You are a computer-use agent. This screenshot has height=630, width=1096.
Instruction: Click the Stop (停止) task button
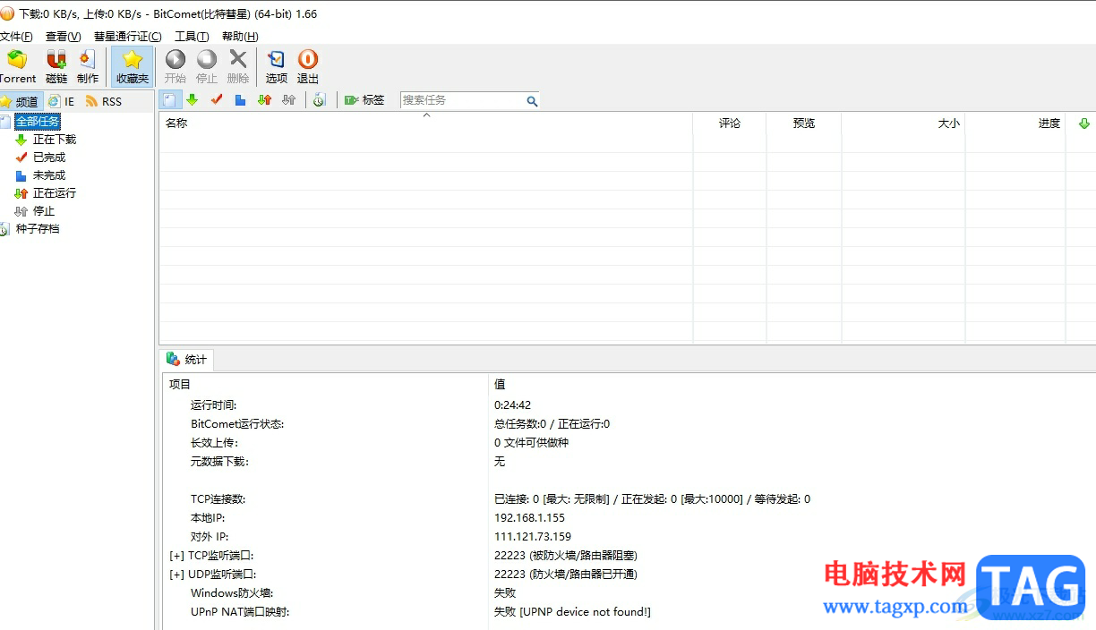click(x=207, y=67)
